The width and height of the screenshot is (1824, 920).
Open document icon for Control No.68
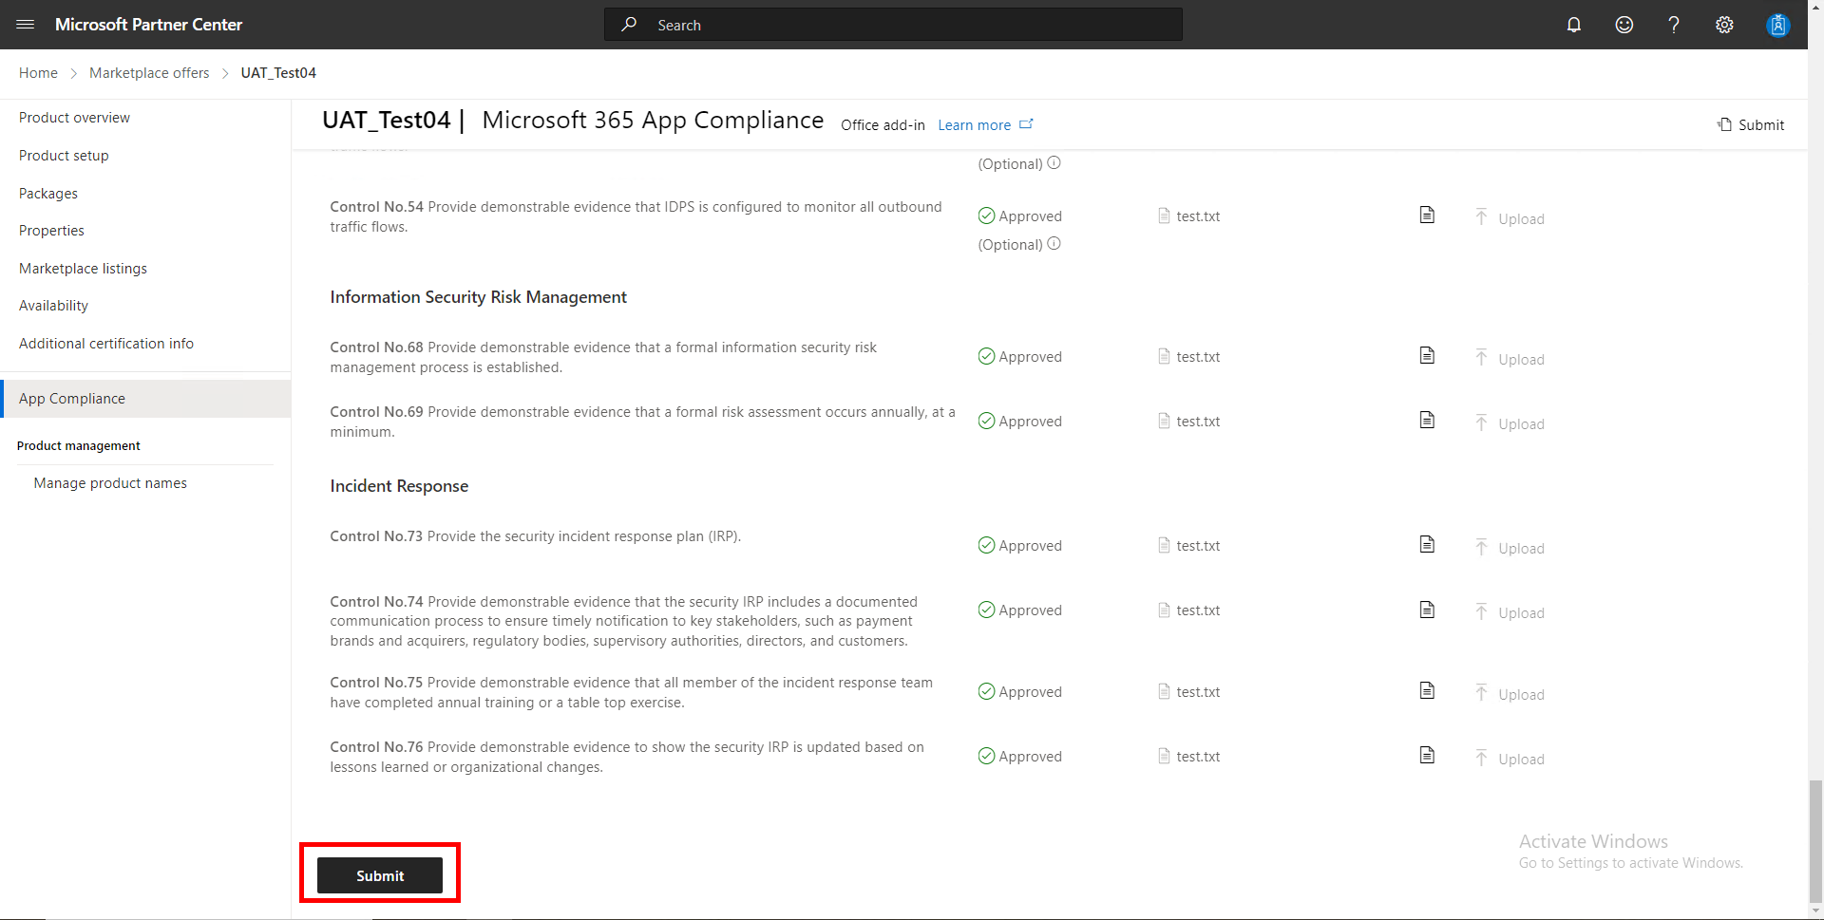pos(1427,356)
